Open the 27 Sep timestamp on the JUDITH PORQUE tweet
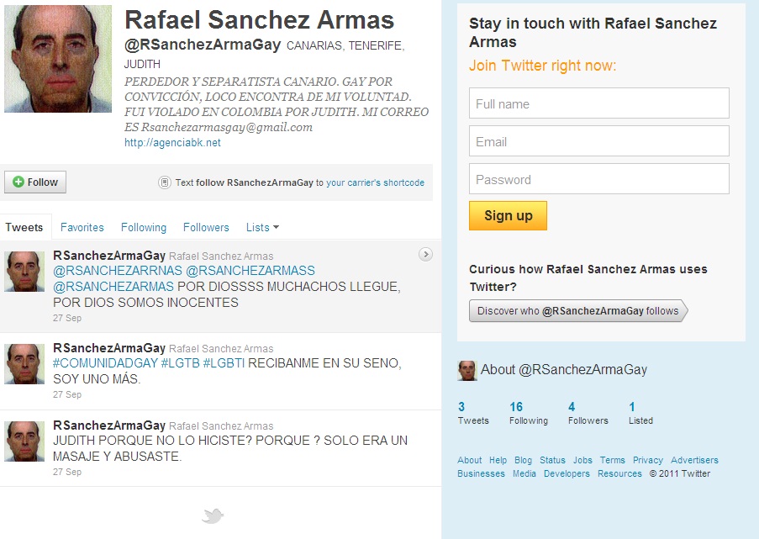Image resolution: width=759 pixels, height=539 pixels. click(67, 472)
